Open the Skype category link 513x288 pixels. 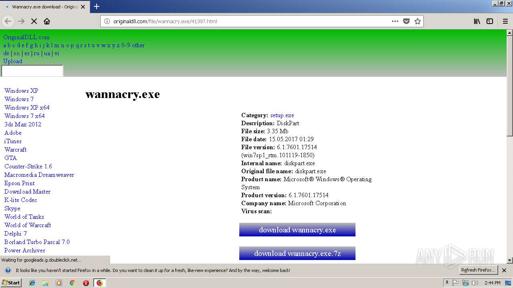(x=12, y=208)
